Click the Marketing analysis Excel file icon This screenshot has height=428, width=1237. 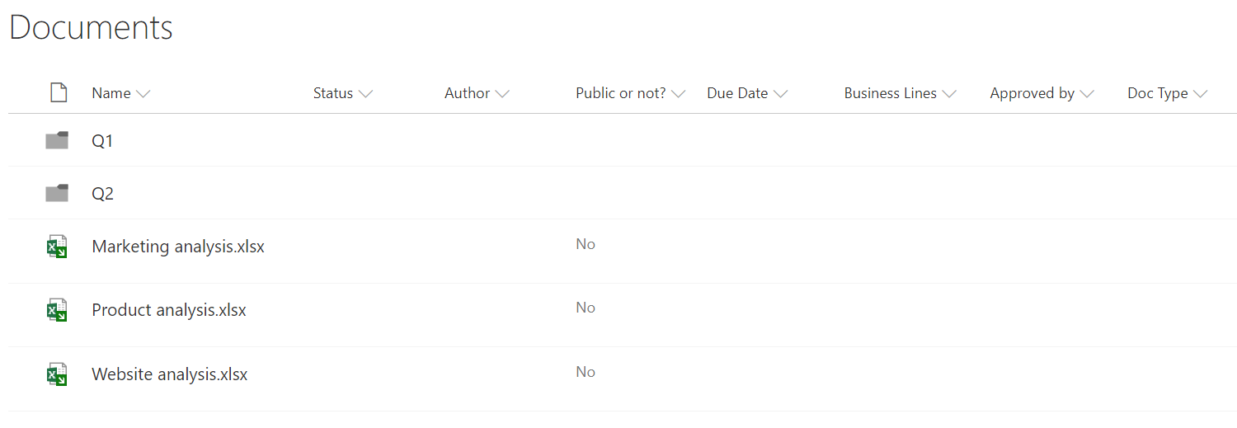tap(57, 247)
